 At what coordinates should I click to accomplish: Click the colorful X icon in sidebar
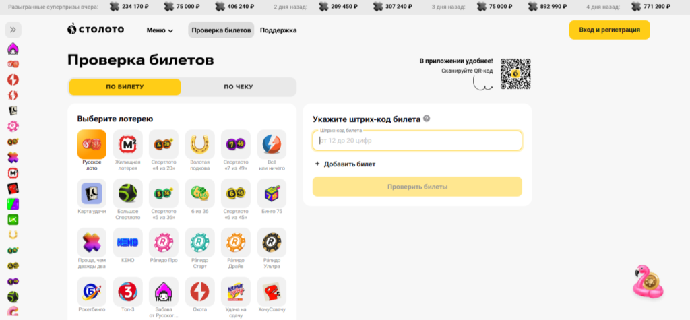(x=13, y=158)
